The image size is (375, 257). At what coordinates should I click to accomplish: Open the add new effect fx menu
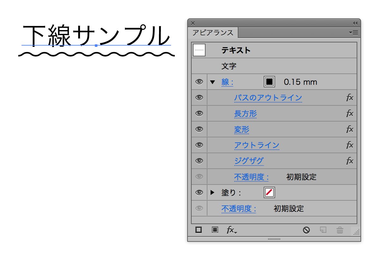[x=231, y=230]
